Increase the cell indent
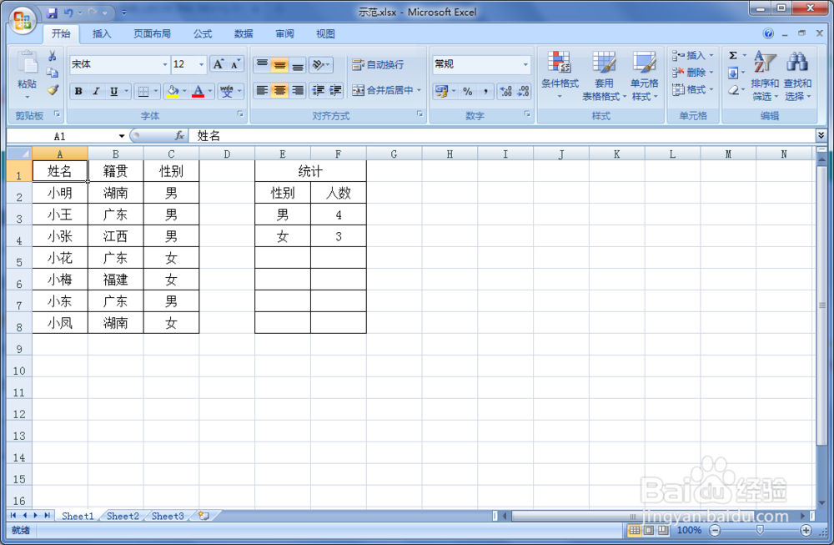The height and width of the screenshot is (545, 834). click(x=335, y=90)
